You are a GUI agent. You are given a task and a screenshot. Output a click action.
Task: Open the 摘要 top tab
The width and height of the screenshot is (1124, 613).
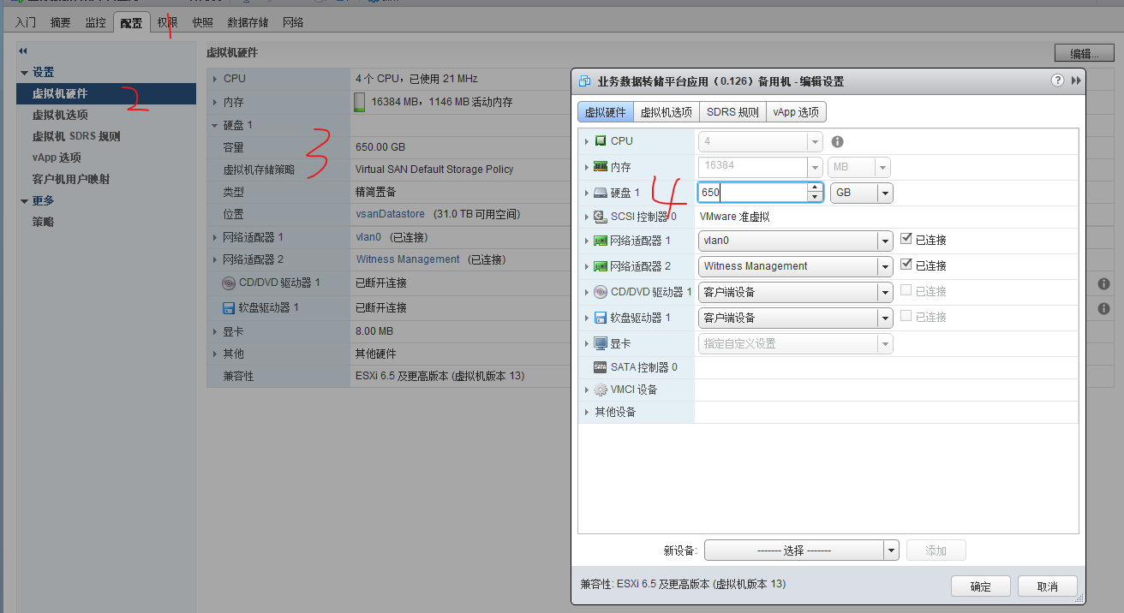click(x=60, y=22)
